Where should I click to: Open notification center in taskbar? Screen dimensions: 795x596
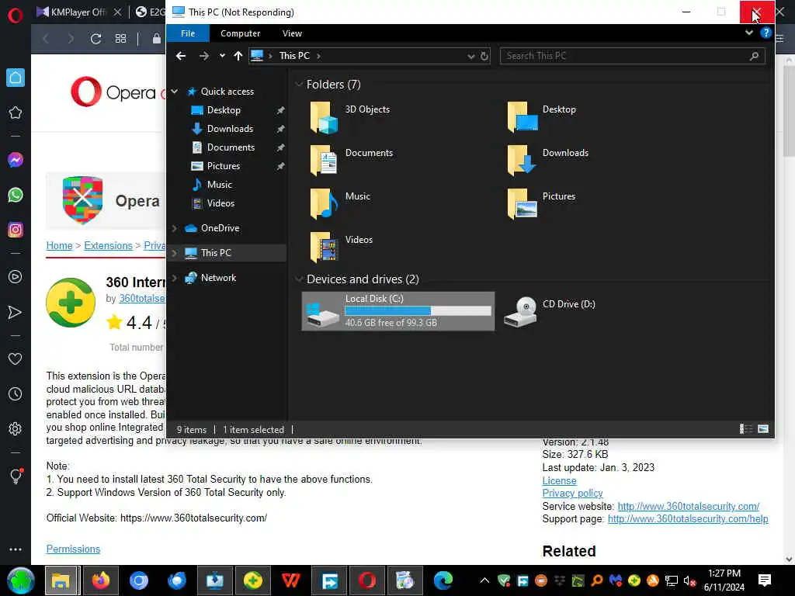click(765, 580)
